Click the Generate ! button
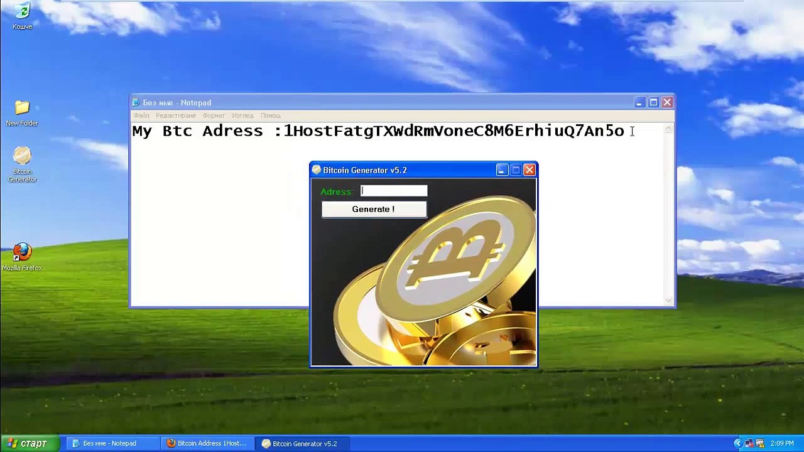This screenshot has width=804, height=452. pos(374,209)
